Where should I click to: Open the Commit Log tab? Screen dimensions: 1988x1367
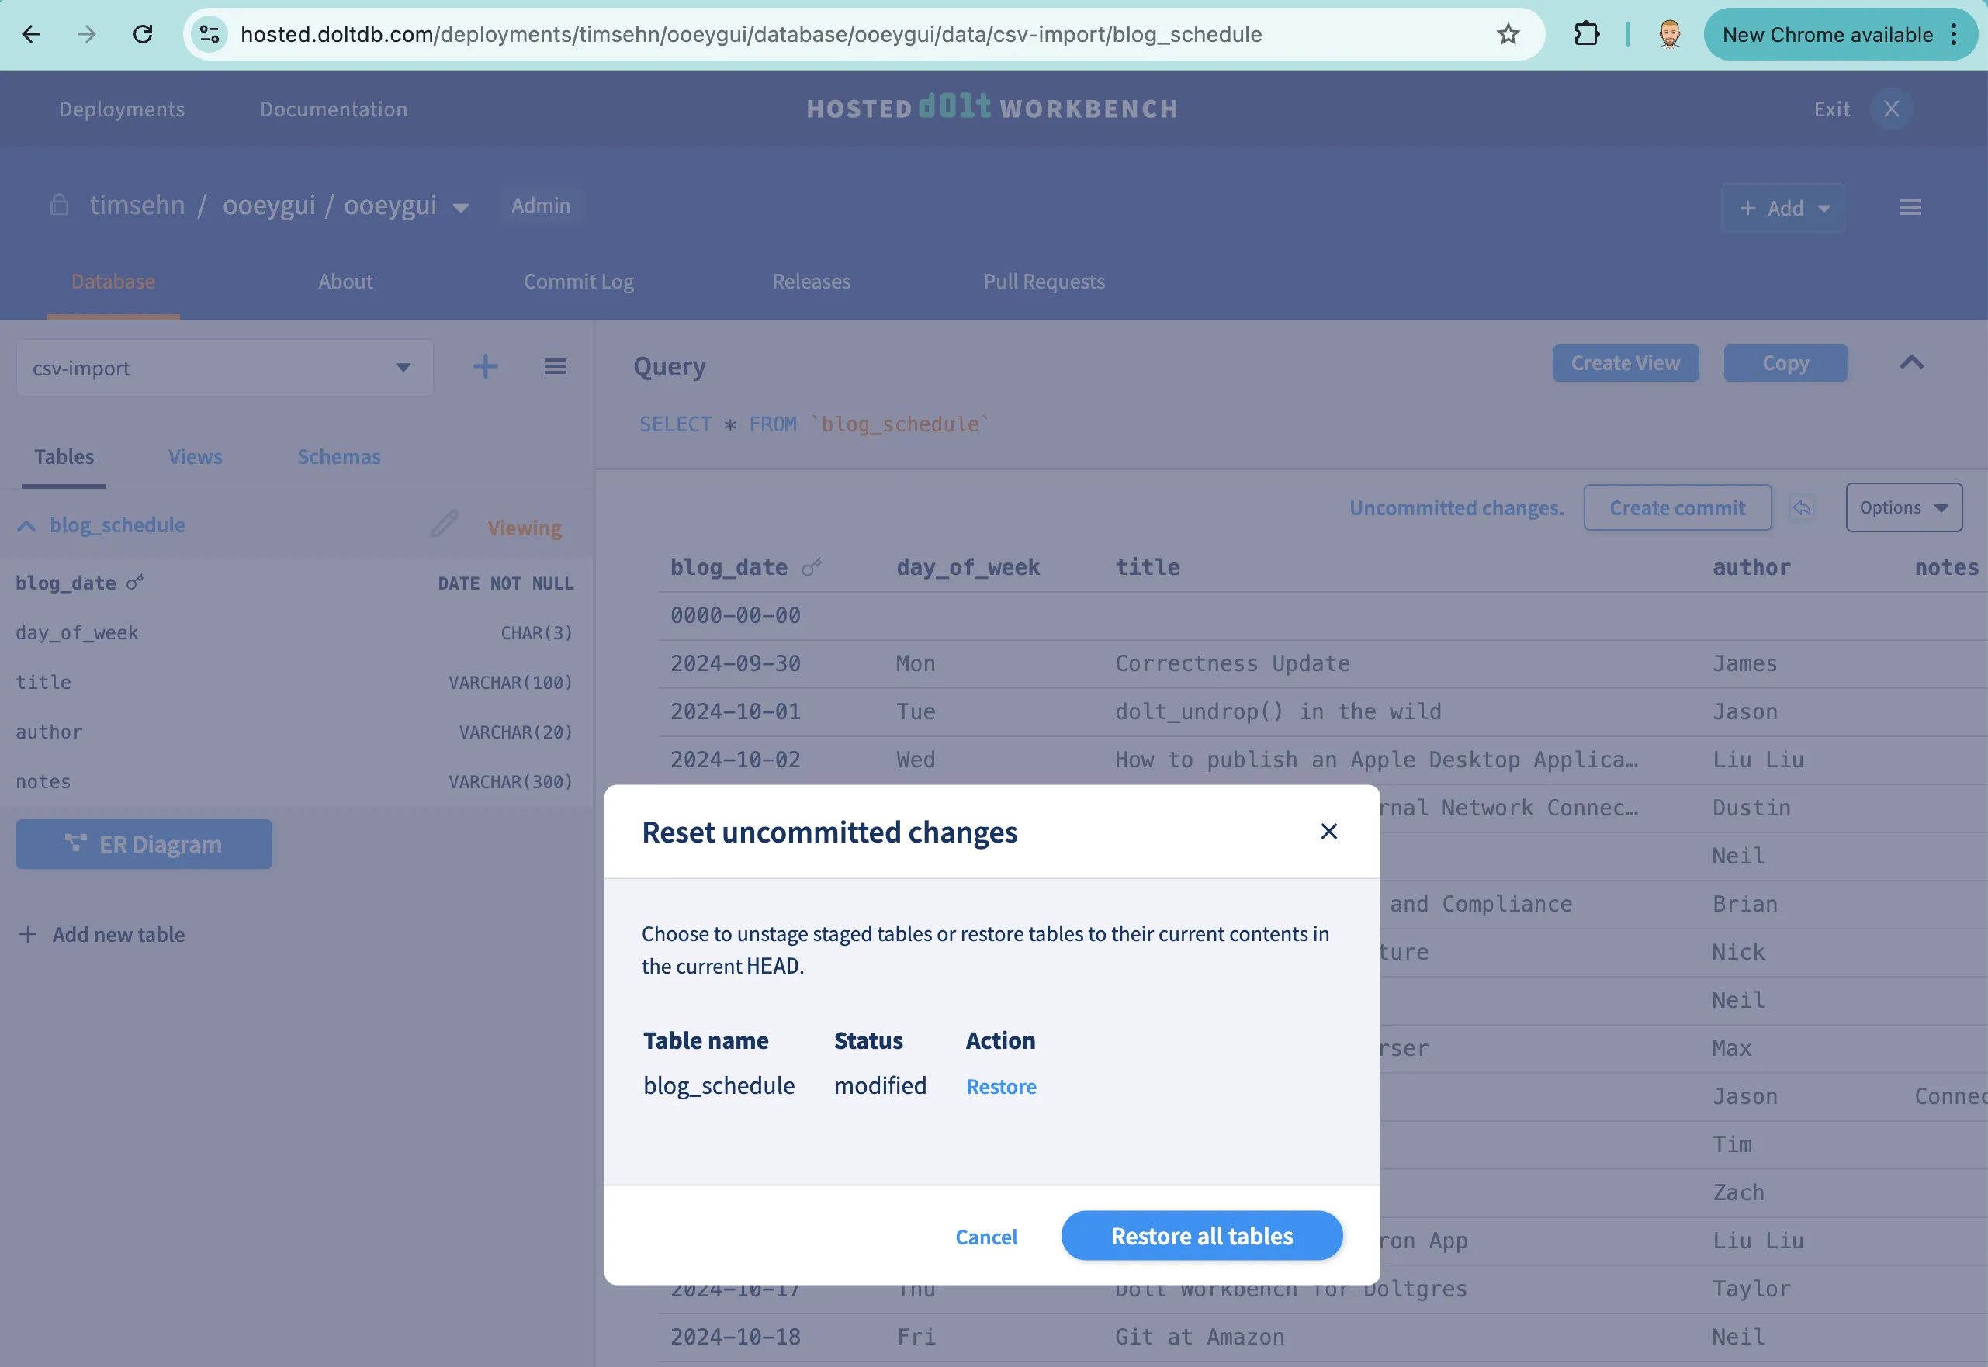578,281
